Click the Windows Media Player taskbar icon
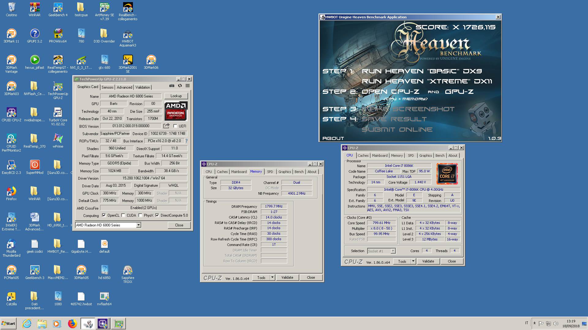The height and width of the screenshot is (330, 588). coord(57,324)
